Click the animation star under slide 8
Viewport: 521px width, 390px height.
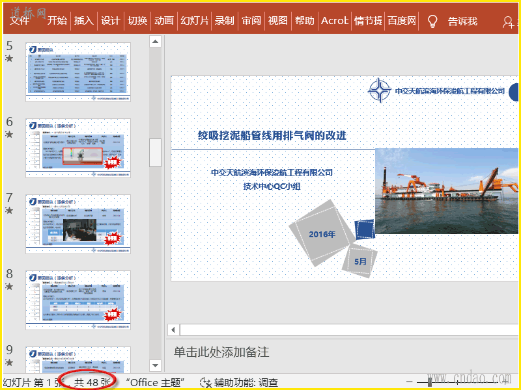coord(9,286)
